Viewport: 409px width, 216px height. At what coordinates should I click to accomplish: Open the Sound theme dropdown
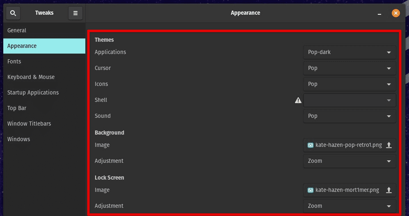[x=350, y=116]
